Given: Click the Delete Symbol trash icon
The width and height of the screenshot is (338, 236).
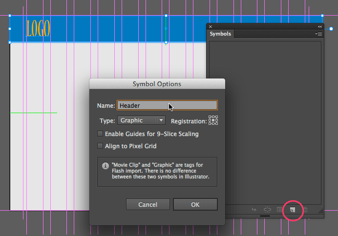Looking at the screenshot, I should (x=305, y=210).
